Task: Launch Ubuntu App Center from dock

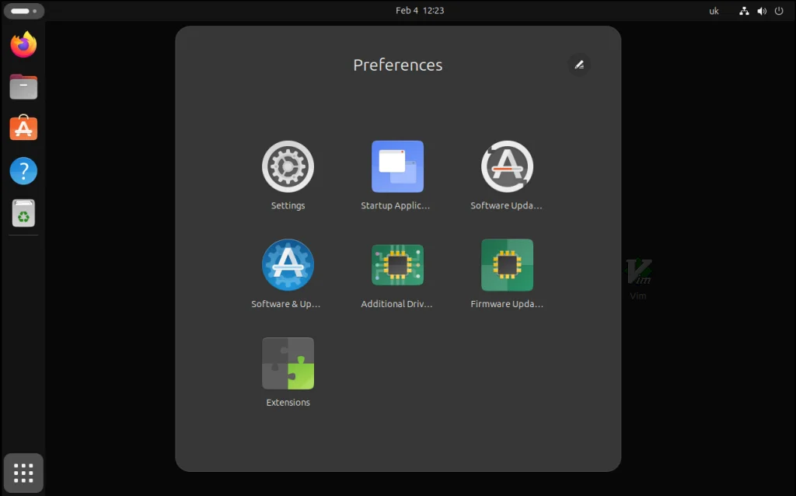Action: click(x=23, y=128)
